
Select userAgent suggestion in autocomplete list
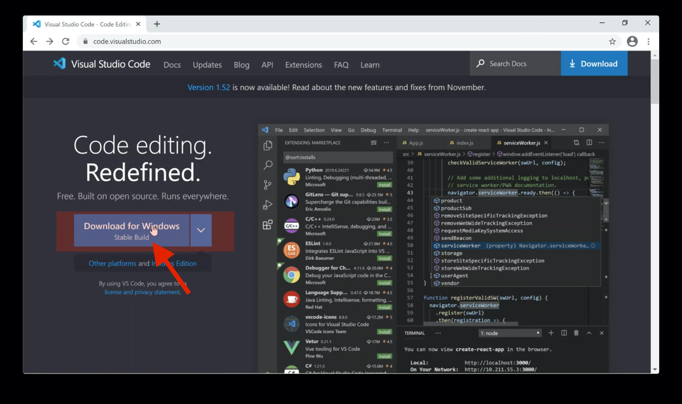coord(516,276)
